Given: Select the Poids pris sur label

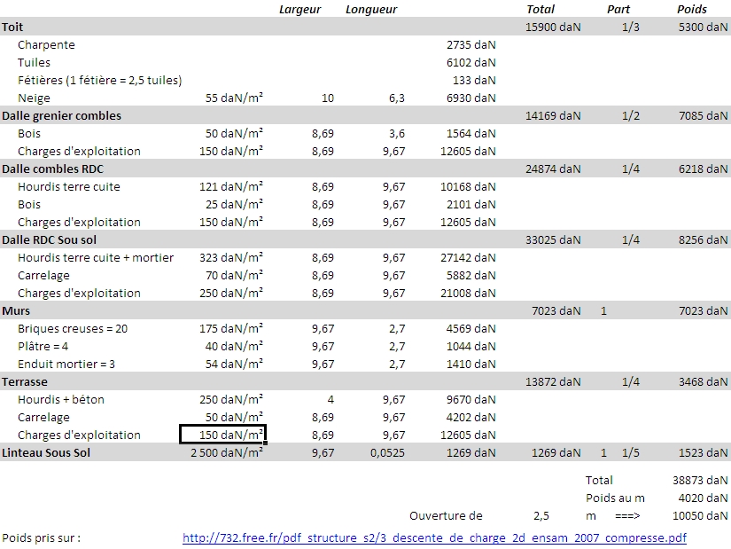Looking at the screenshot, I should [42, 537].
